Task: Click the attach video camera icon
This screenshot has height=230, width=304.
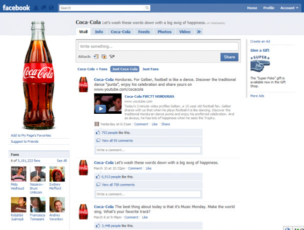Action: tap(111, 56)
